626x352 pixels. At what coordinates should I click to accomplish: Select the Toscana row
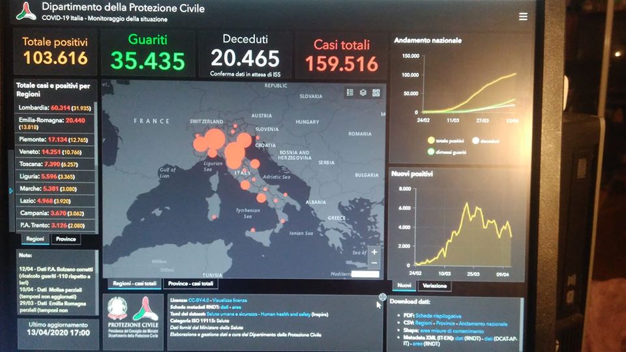click(x=55, y=164)
